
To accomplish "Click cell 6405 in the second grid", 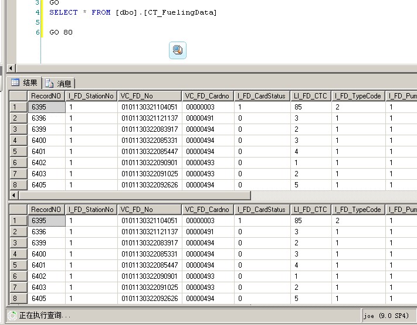I will (46, 299).
